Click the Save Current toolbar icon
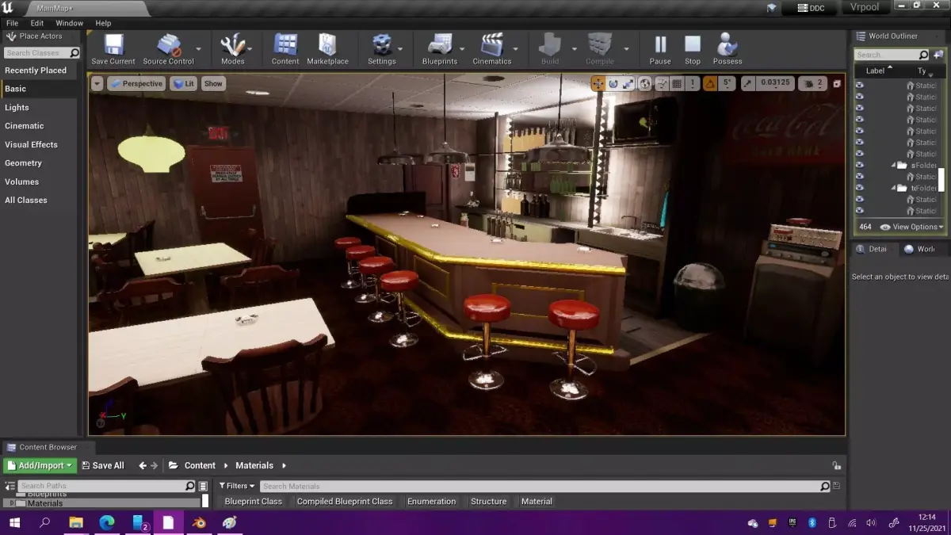This screenshot has height=535, width=951. 113,48
